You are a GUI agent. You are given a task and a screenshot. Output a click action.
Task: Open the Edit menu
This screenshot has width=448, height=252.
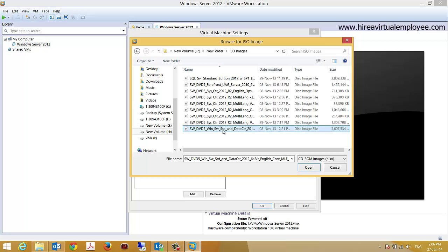(x=15, y=11)
